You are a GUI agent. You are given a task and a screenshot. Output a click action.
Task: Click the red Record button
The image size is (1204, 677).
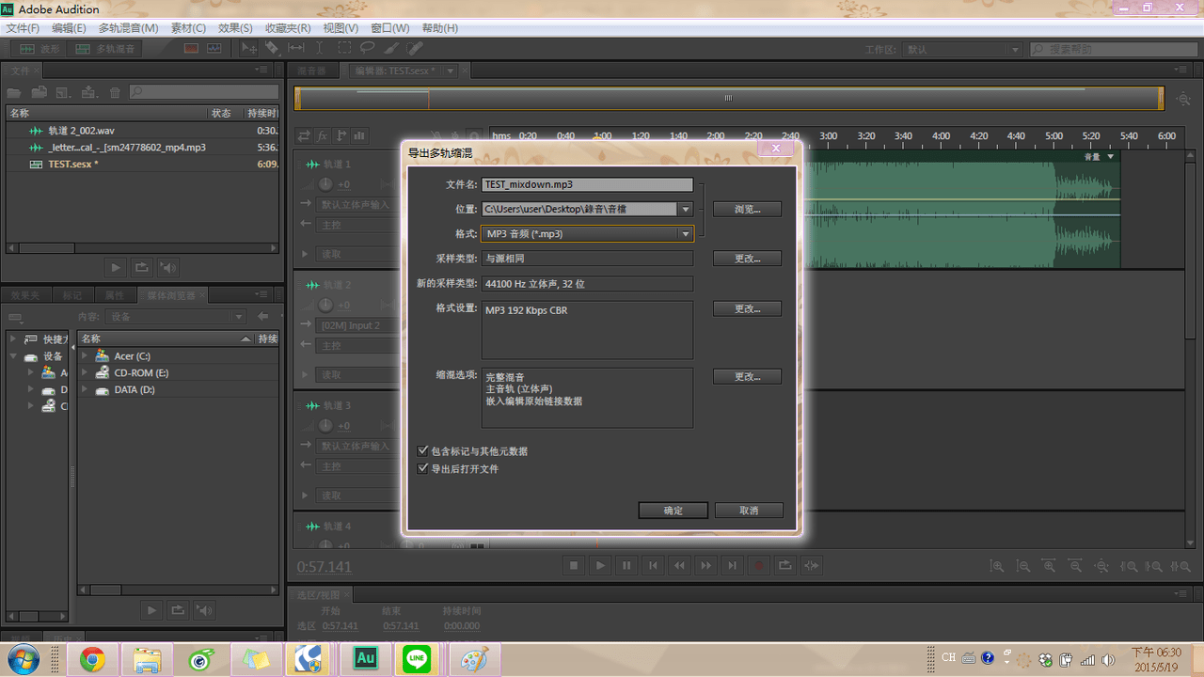758,565
